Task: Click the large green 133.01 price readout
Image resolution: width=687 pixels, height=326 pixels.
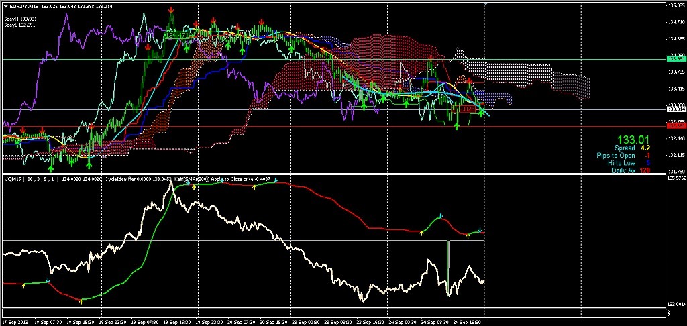Action: point(633,140)
